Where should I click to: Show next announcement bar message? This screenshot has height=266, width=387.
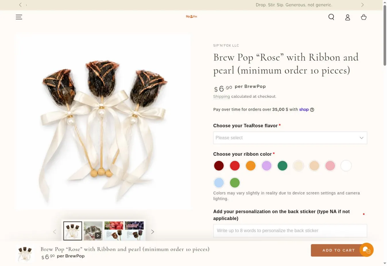(362, 5)
